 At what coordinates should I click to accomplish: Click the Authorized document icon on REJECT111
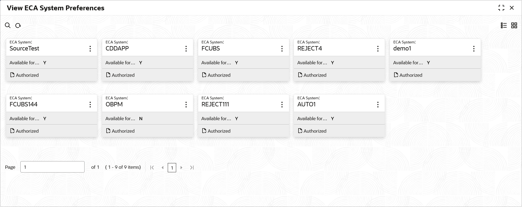pyautogui.click(x=204, y=131)
